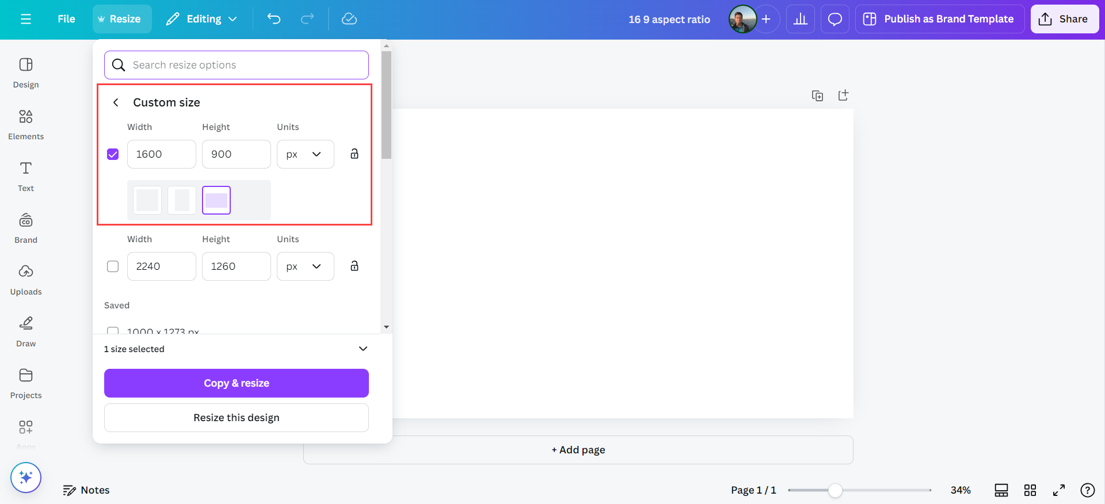Open the Text sidebar tab
The height and width of the screenshot is (504, 1105).
coord(26,176)
